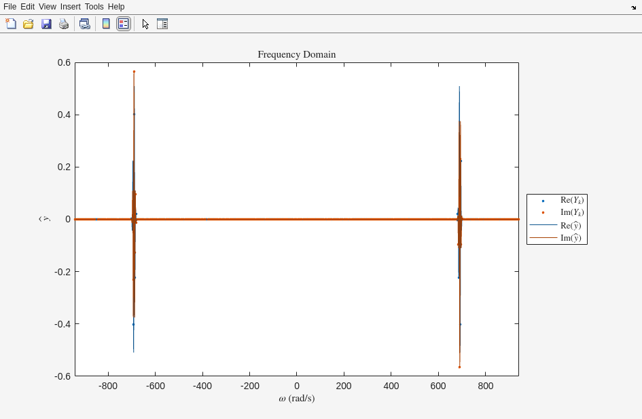Select the Im(ŷ) line legend entry
This screenshot has width=642, height=419.
pyautogui.click(x=571, y=238)
